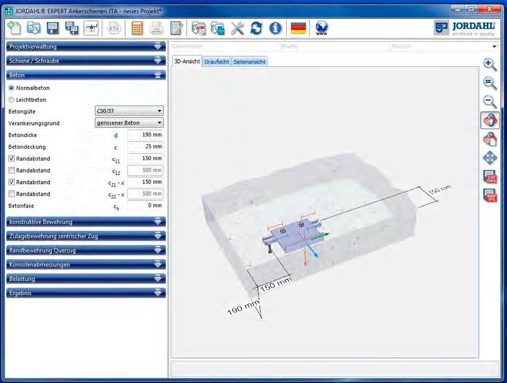Enable the Randabstand c22 - x checkbox
507x383 pixels.
click(x=11, y=194)
